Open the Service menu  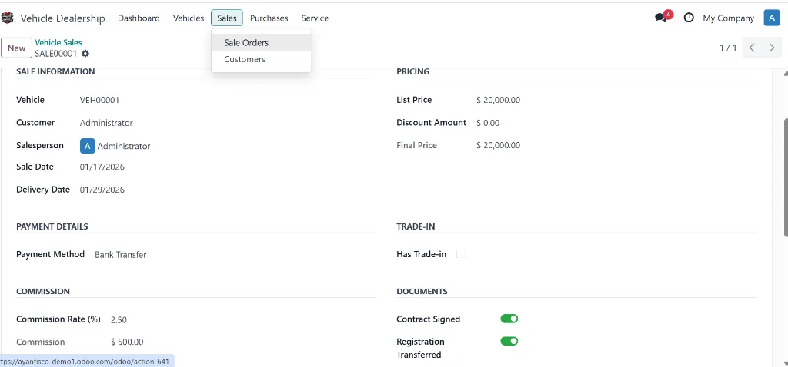[315, 18]
